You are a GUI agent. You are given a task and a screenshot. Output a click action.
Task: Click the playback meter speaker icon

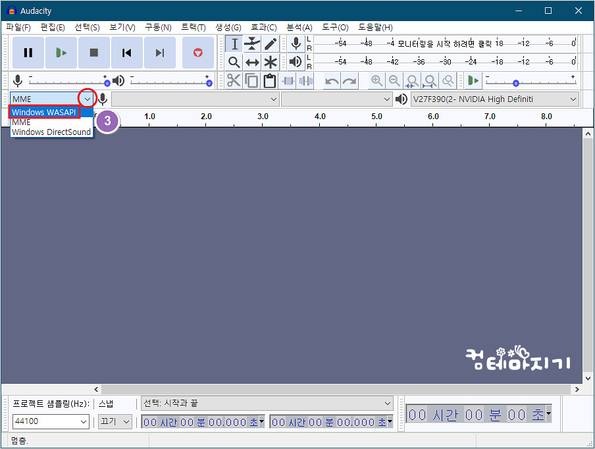pos(296,61)
